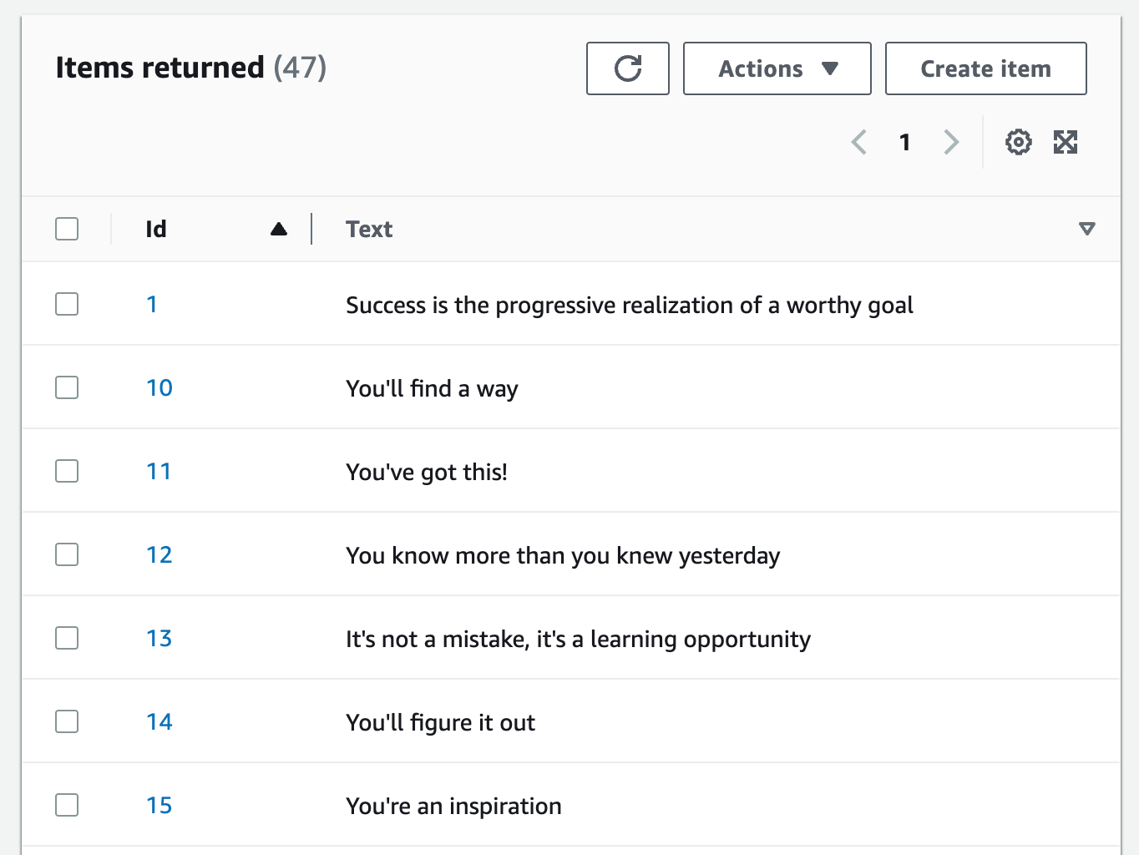
Task: Open the Actions dropdown menu
Action: point(777,68)
